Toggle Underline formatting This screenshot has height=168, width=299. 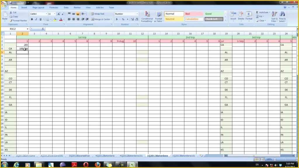pos(40,20)
